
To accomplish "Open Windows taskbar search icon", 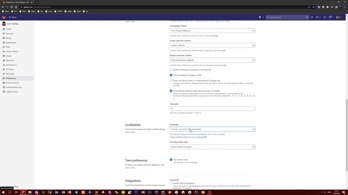I will 10,192.
